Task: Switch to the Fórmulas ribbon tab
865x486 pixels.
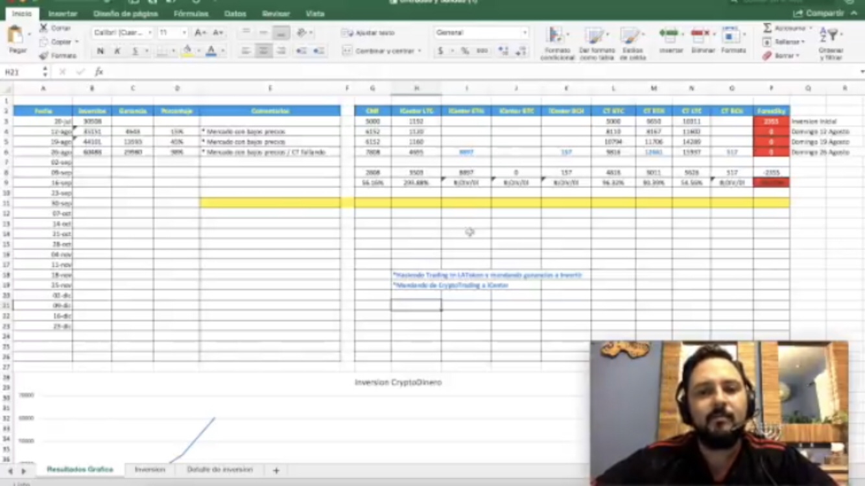Action: point(191,14)
